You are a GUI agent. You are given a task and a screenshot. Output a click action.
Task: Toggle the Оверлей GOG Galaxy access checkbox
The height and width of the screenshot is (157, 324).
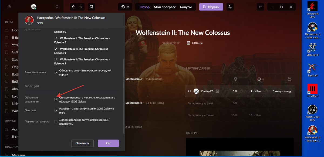[x=56, y=111]
